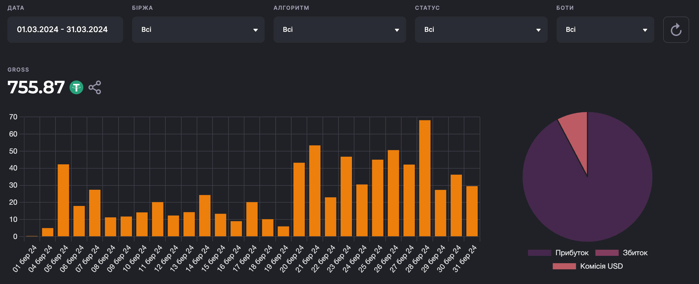
Task: Click the bar for 05 бер 24
Action: [x=63, y=200]
